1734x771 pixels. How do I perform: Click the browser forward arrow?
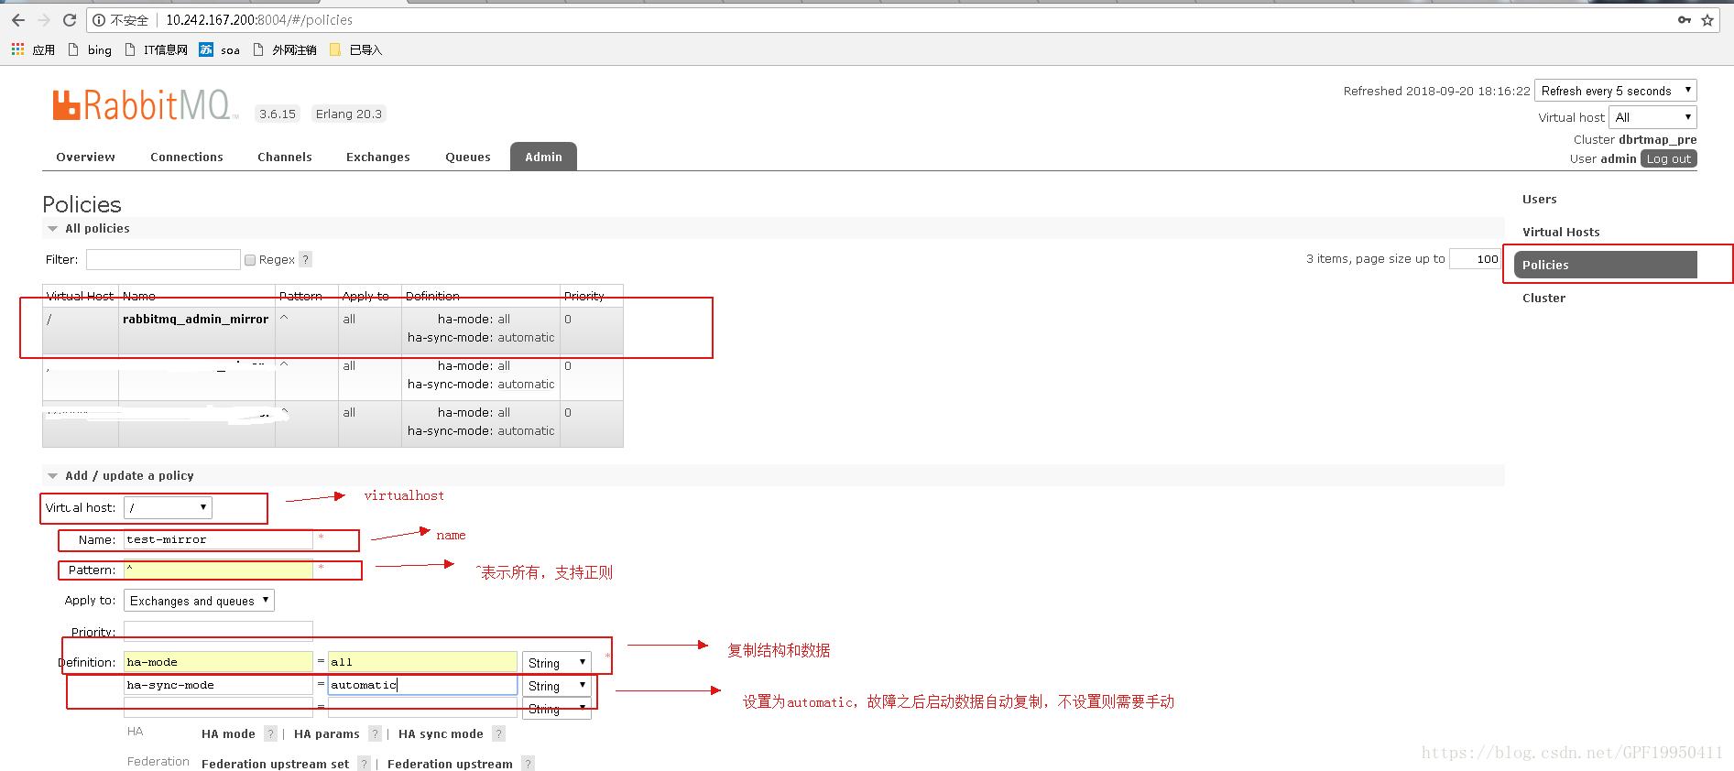point(44,20)
